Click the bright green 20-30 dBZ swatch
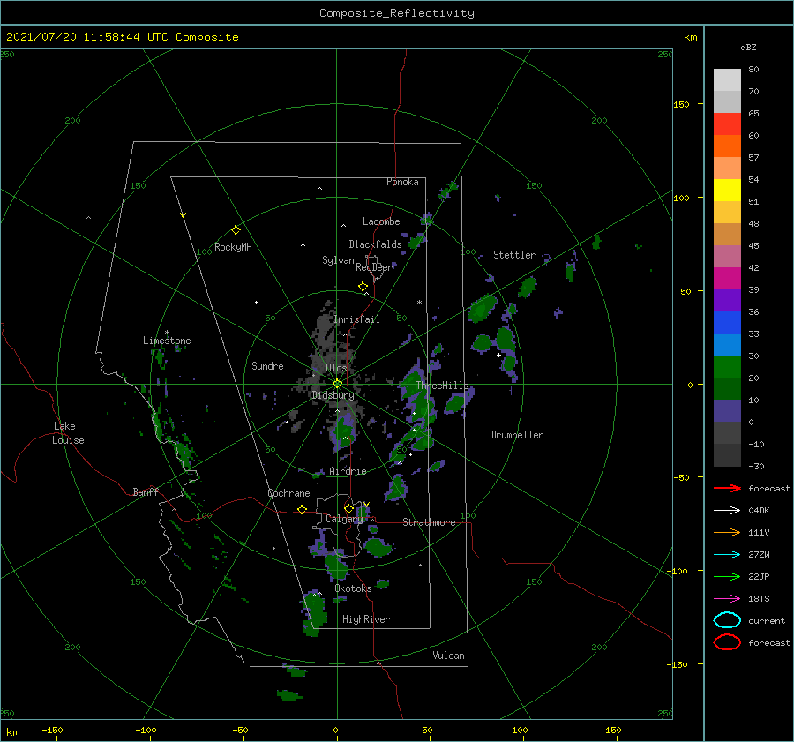 pos(727,367)
